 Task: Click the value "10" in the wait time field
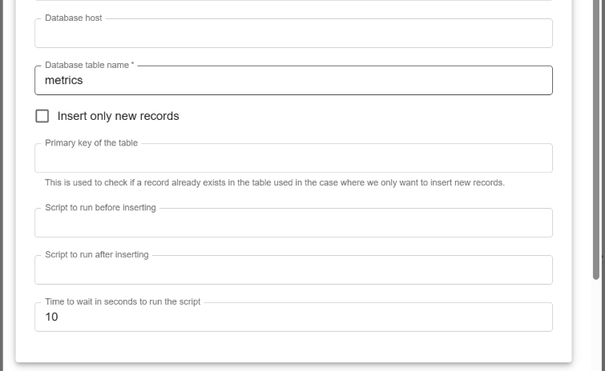point(51,317)
